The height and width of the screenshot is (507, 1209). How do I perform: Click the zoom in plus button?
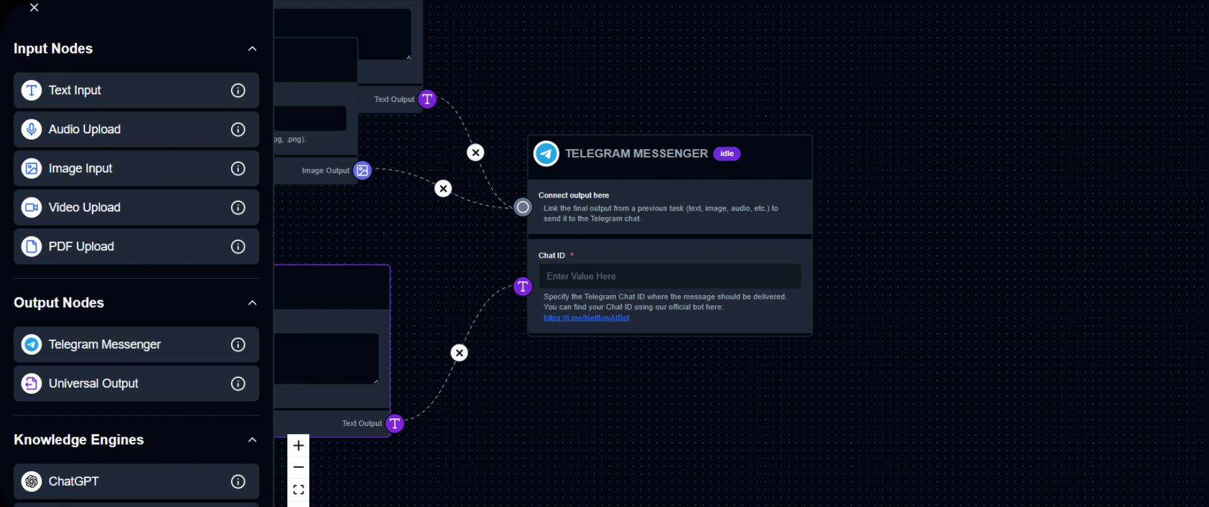click(298, 445)
